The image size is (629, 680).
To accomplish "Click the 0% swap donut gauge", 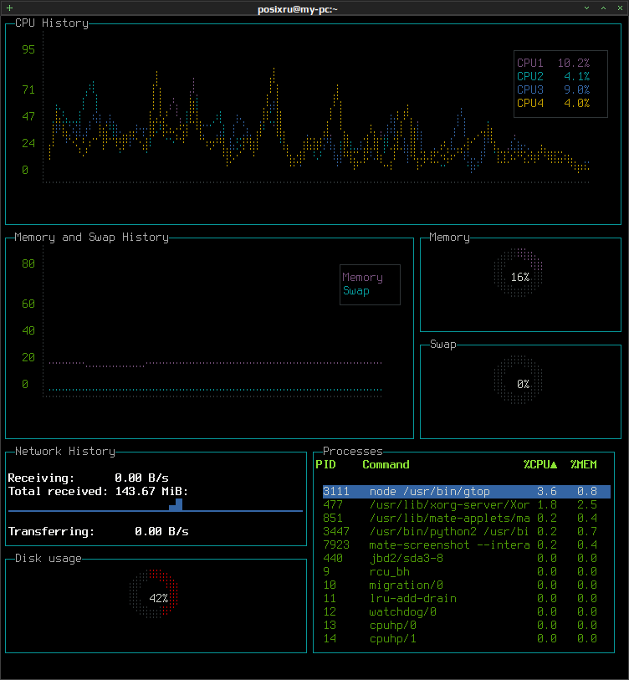I will pos(519,380).
